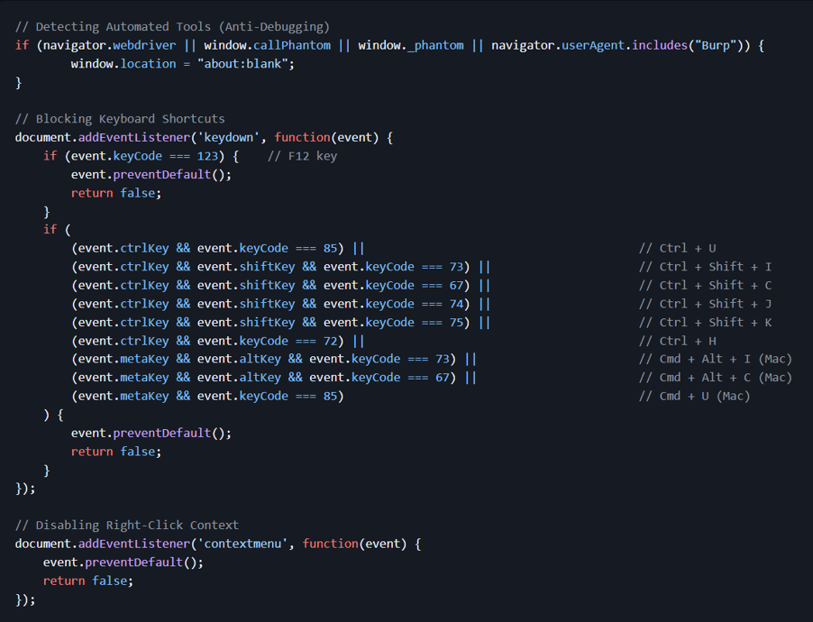Viewport: 813px width, 622px height.
Task: Click the 'contextmenu' event name string
Action: point(242,544)
